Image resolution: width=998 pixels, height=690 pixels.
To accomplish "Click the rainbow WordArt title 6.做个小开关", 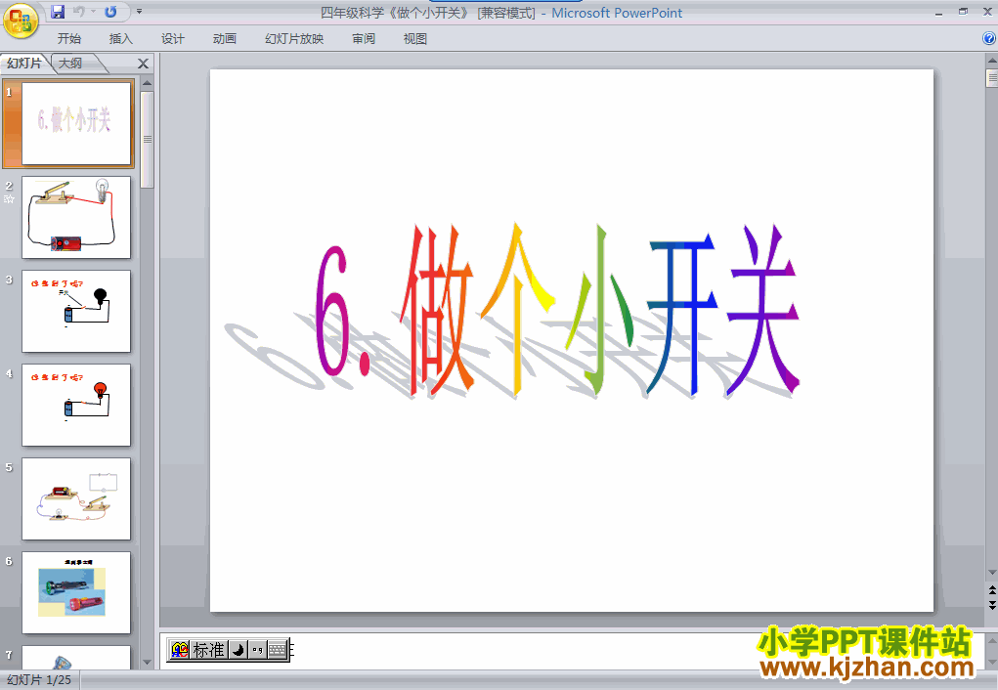I will pos(557,310).
